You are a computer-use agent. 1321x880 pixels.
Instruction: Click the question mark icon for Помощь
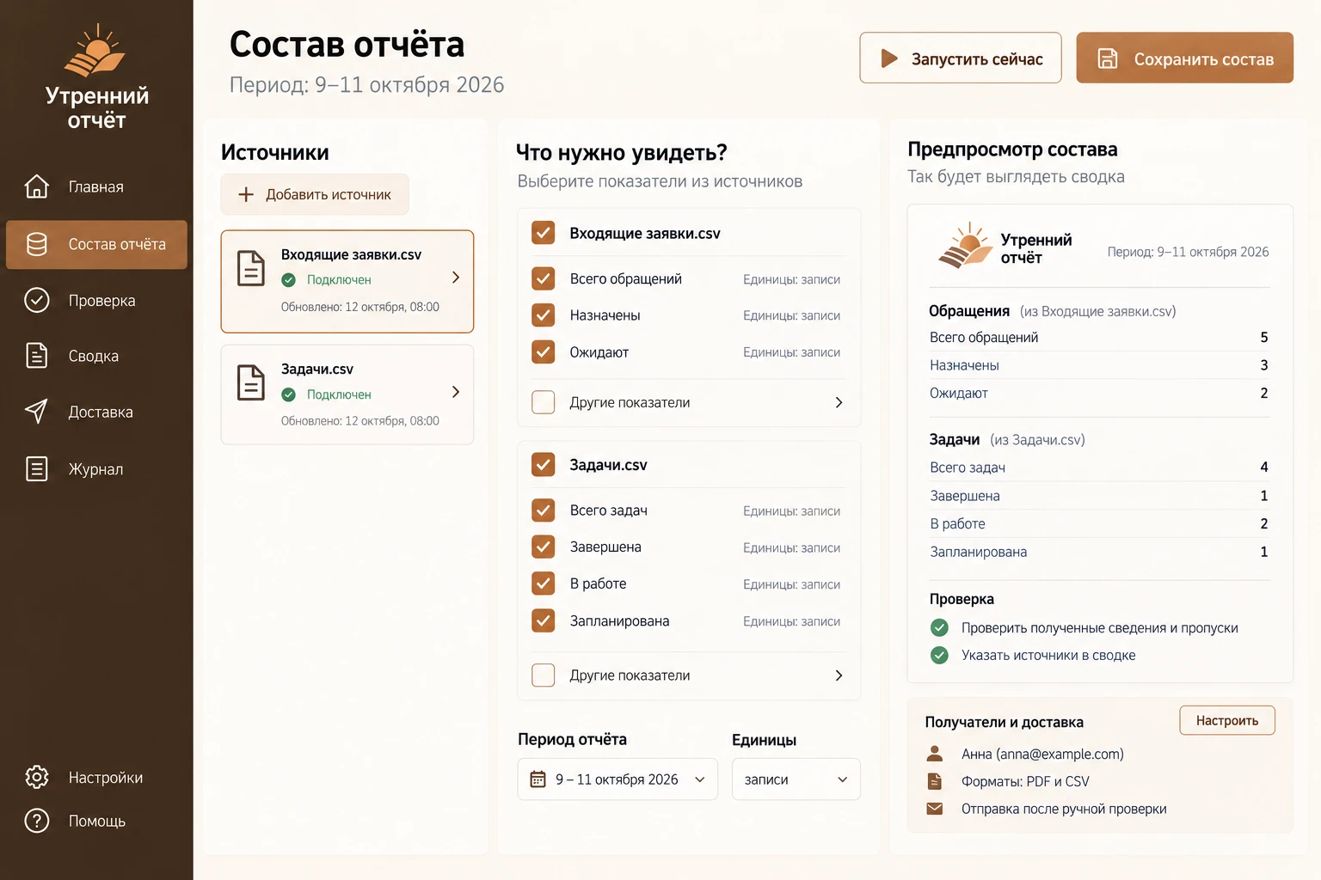[x=36, y=821]
